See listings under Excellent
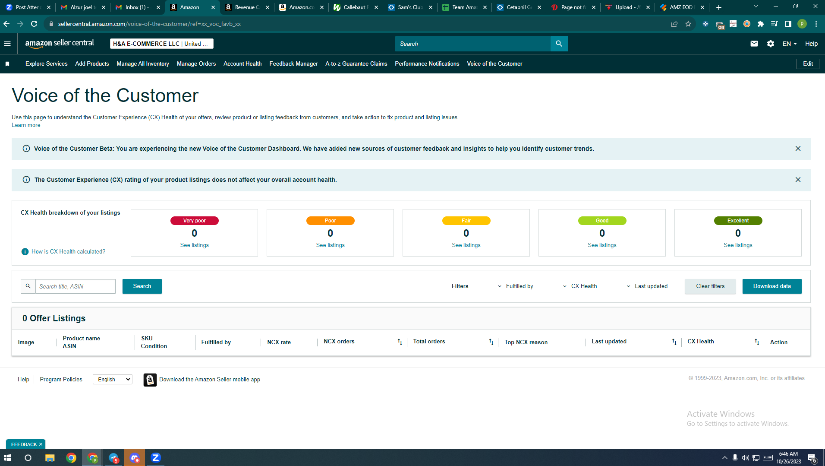825x466 pixels. click(738, 245)
